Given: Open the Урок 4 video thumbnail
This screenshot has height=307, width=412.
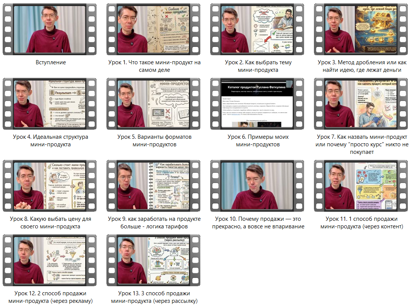Looking at the screenshot, I should 50,104.
